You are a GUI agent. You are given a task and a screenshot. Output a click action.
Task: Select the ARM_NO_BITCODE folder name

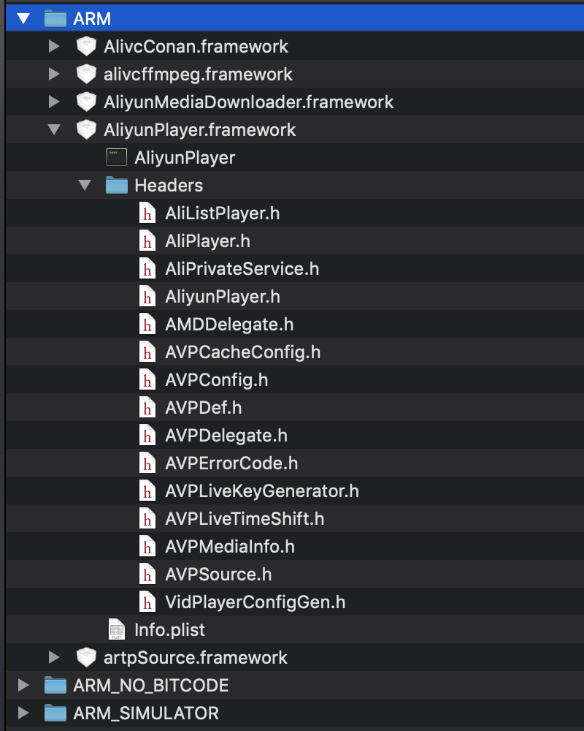tap(151, 686)
